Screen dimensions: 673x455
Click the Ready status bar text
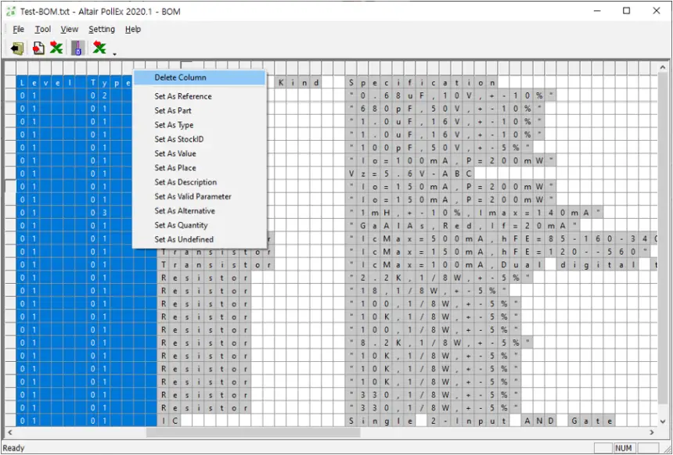(14, 448)
